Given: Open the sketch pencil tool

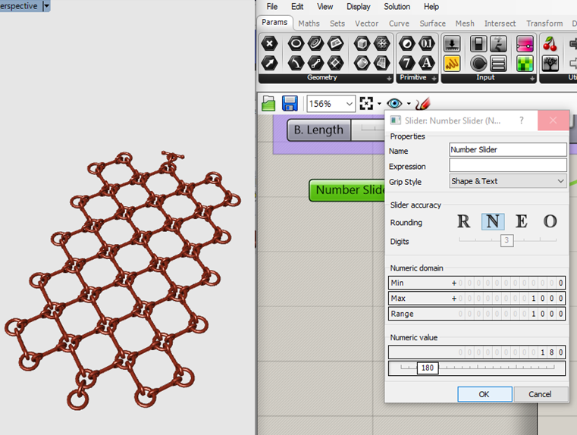Looking at the screenshot, I should coord(422,103).
